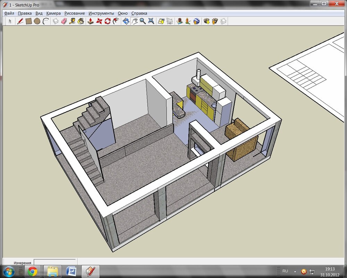Image resolution: width=347 pixels, height=278 pixels.
Task: Select the Orbit camera tool
Action: 126,21
